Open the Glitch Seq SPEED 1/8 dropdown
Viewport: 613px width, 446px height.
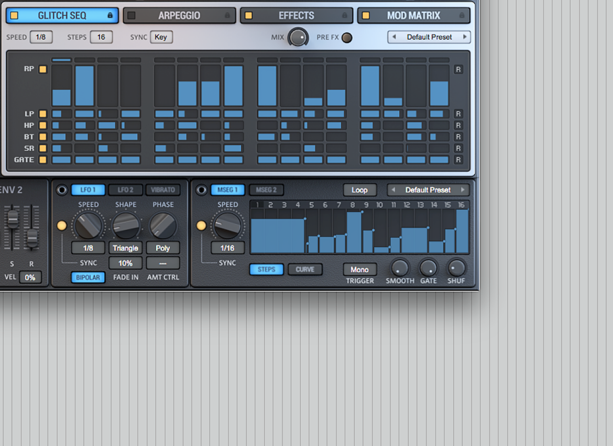(41, 37)
